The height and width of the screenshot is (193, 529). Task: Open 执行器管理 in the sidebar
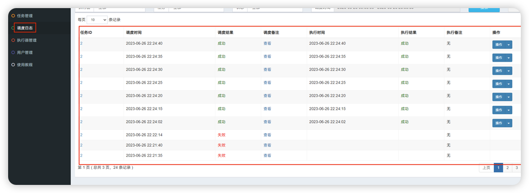(27, 40)
